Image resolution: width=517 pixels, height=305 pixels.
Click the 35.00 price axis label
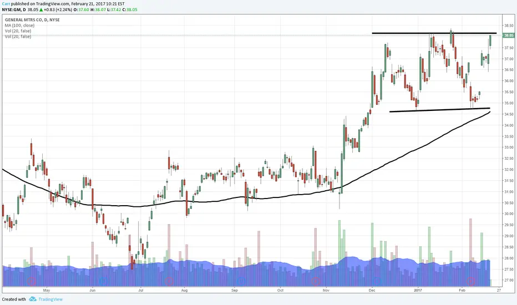click(x=509, y=103)
